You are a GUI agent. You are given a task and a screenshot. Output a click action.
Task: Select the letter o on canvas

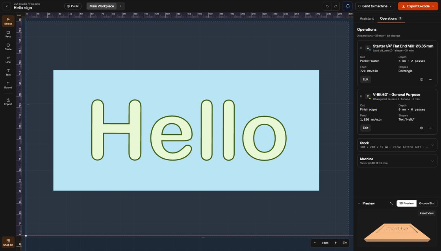[264, 138]
